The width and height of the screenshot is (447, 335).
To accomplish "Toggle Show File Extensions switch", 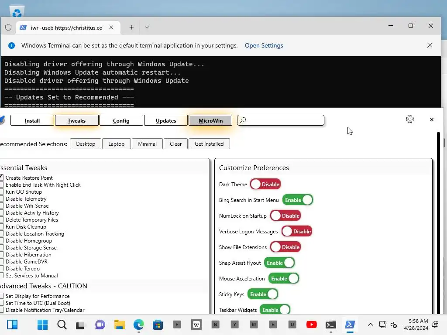I will point(285,247).
